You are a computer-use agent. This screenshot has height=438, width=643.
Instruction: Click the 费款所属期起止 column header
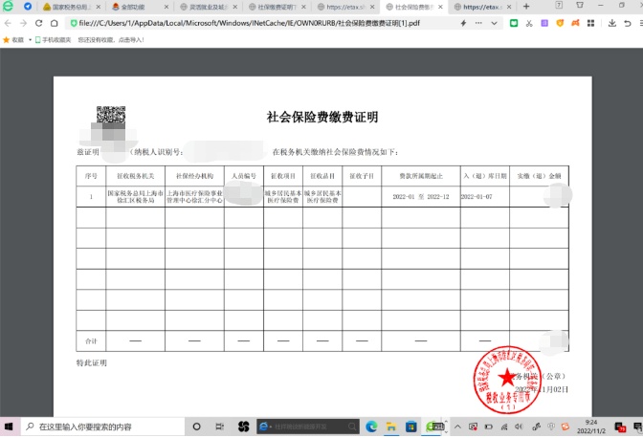tap(421, 176)
